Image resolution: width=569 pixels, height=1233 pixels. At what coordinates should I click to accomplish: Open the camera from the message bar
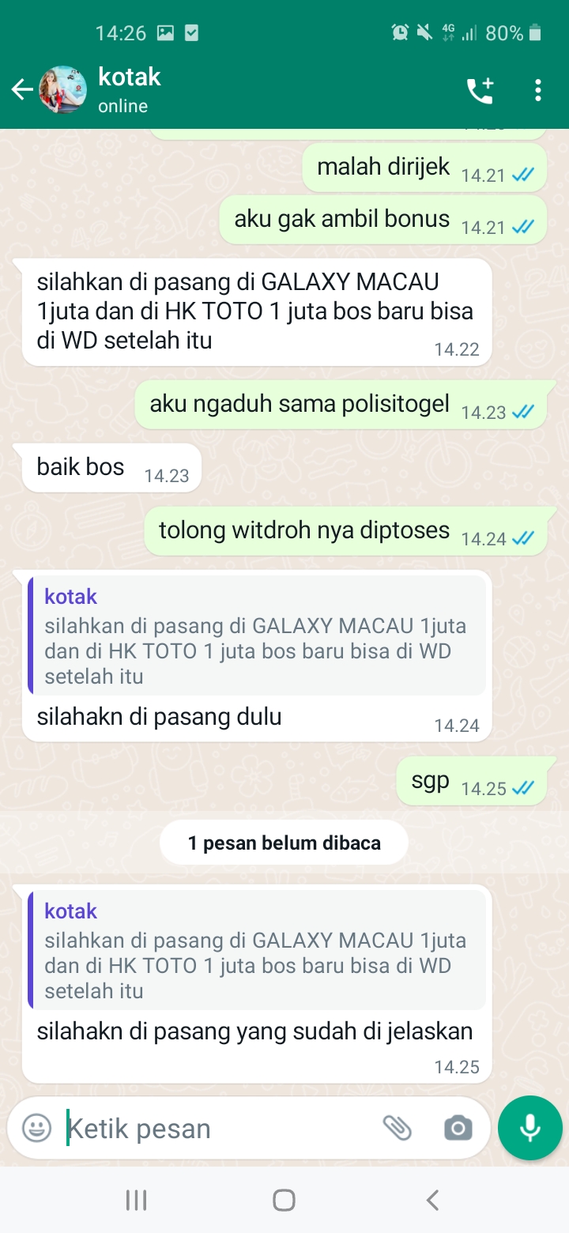pyautogui.click(x=458, y=1128)
